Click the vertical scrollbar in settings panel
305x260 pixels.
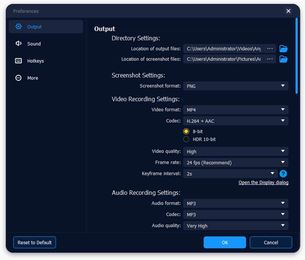click(x=296, y=56)
